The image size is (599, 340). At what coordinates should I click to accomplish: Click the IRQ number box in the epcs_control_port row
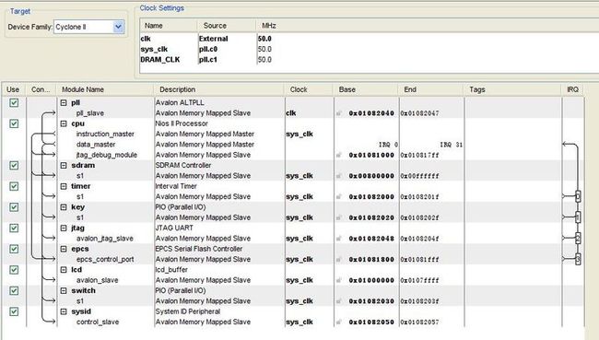[578, 259]
